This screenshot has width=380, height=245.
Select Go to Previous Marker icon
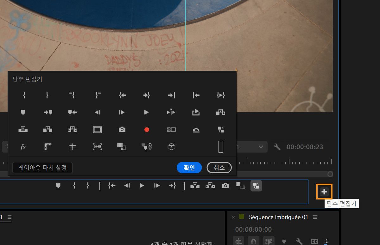click(x=73, y=112)
